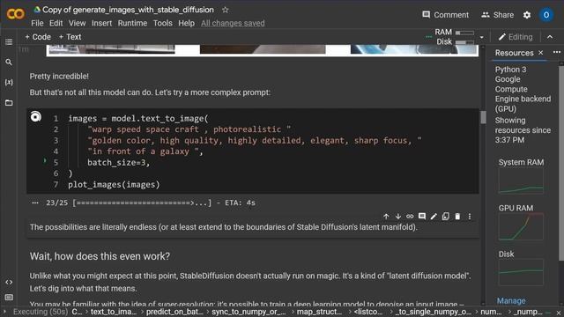The image size is (564, 317).
Task: Stop the running cell with the spinner button
Action: point(35,117)
